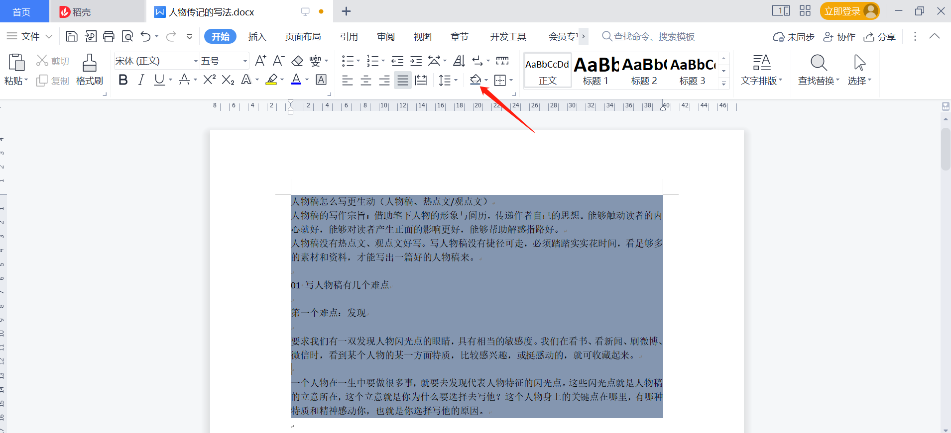The image size is (951, 433).
Task: Open the References tab
Action: pos(349,37)
